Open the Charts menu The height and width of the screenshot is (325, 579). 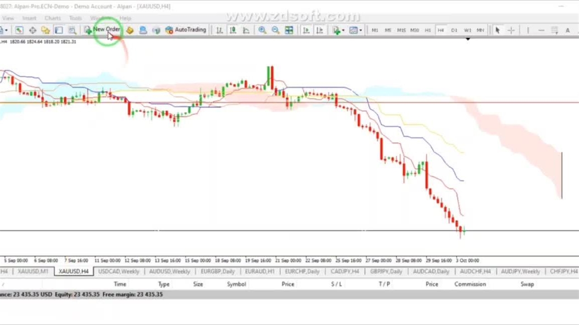click(52, 18)
